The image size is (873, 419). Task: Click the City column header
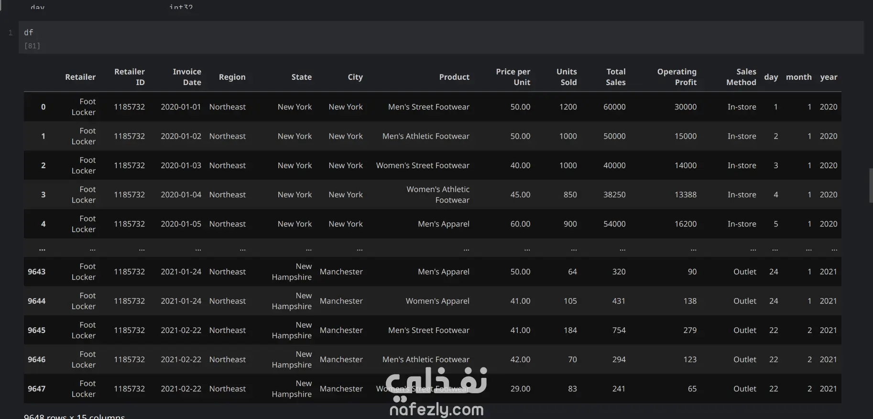[x=355, y=77]
